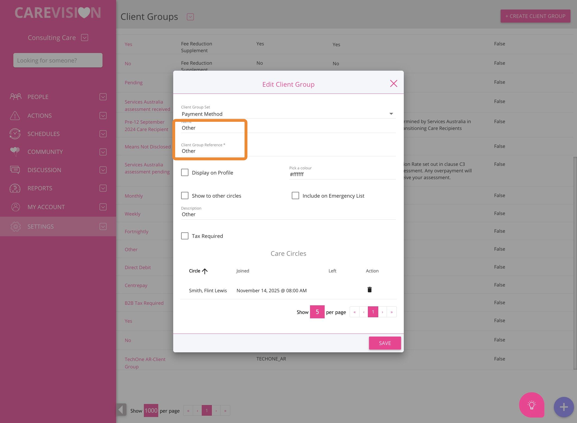Expand the Consulting Care organisation dropdown

[x=85, y=38]
